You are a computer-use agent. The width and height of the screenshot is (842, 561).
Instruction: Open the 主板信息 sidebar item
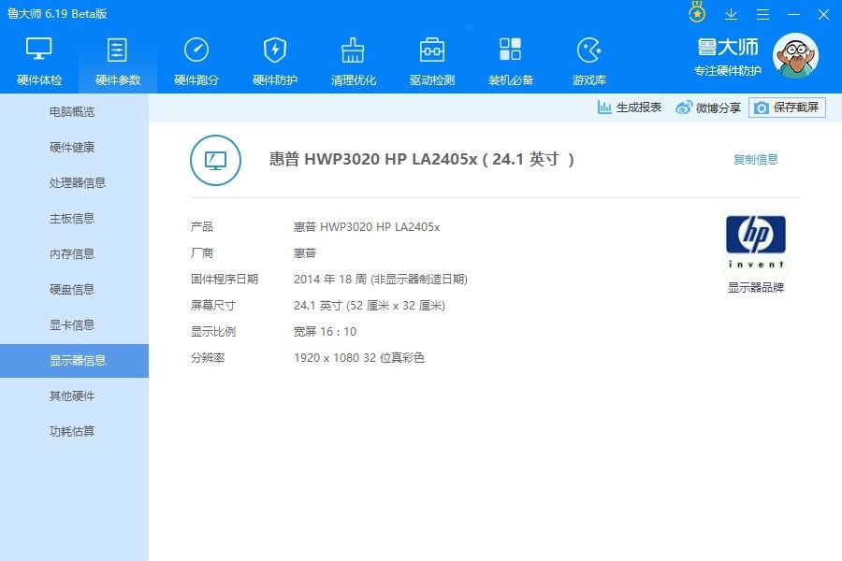tap(74, 218)
